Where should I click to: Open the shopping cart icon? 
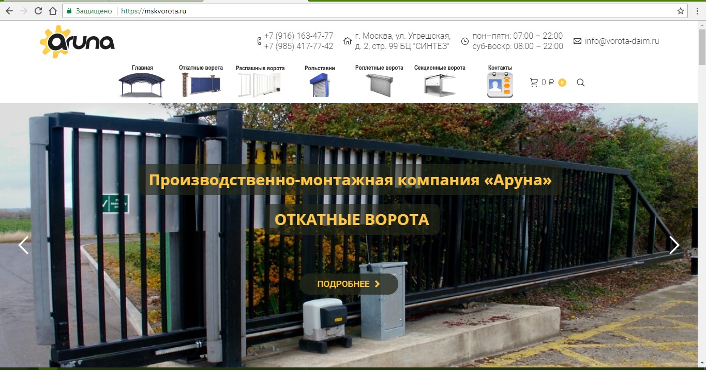534,83
